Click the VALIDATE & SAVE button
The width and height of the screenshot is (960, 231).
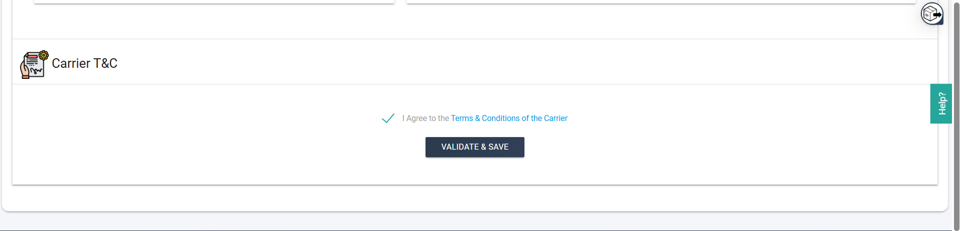pos(475,147)
